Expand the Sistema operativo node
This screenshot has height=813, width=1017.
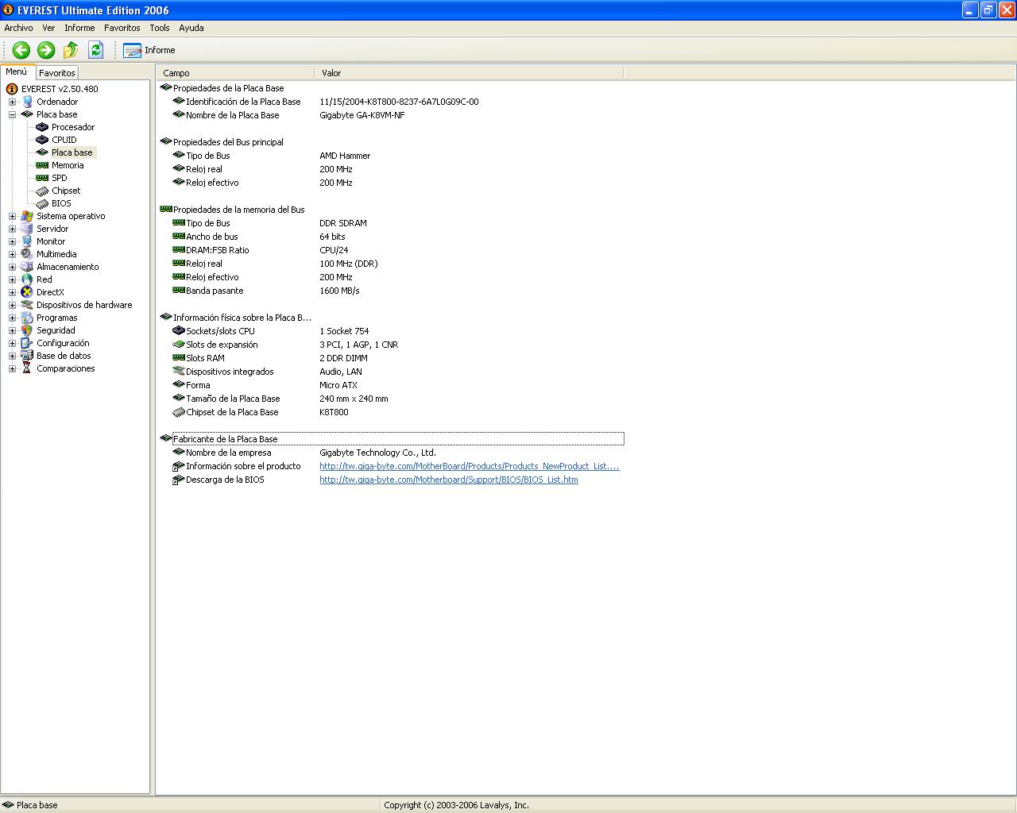tap(12, 216)
